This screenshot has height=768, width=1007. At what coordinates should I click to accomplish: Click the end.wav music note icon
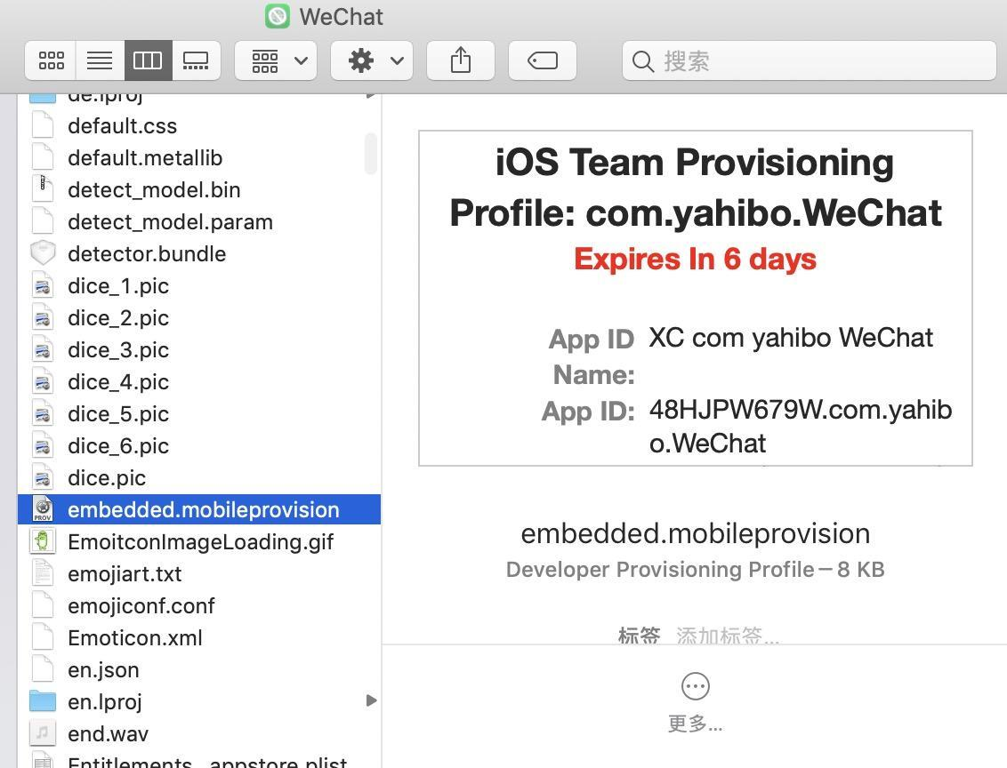click(x=43, y=733)
